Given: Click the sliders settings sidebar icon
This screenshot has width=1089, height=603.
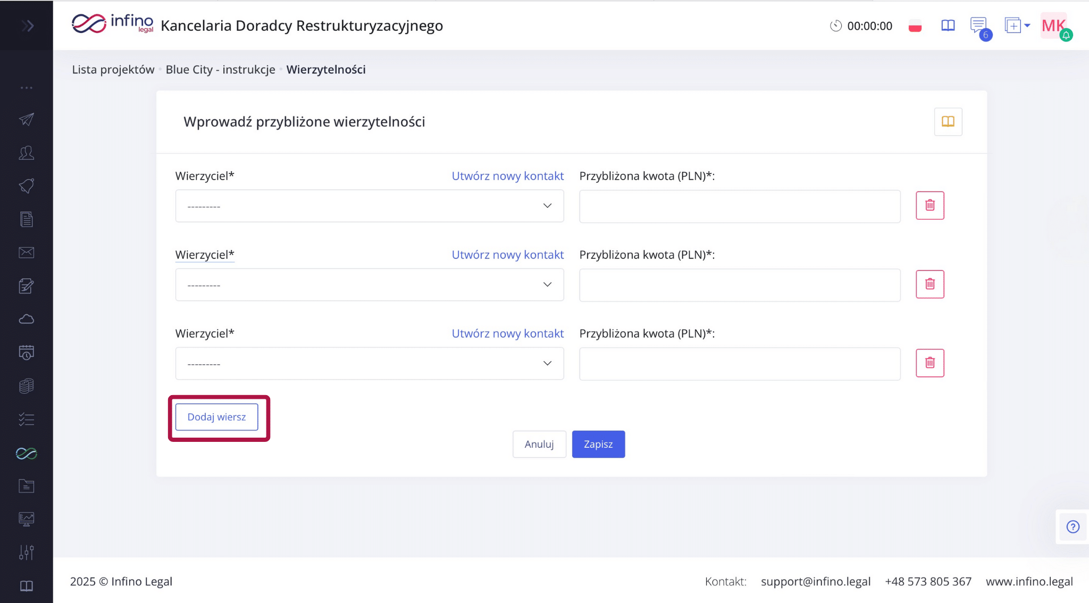Looking at the screenshot, I should coord(26,552).
